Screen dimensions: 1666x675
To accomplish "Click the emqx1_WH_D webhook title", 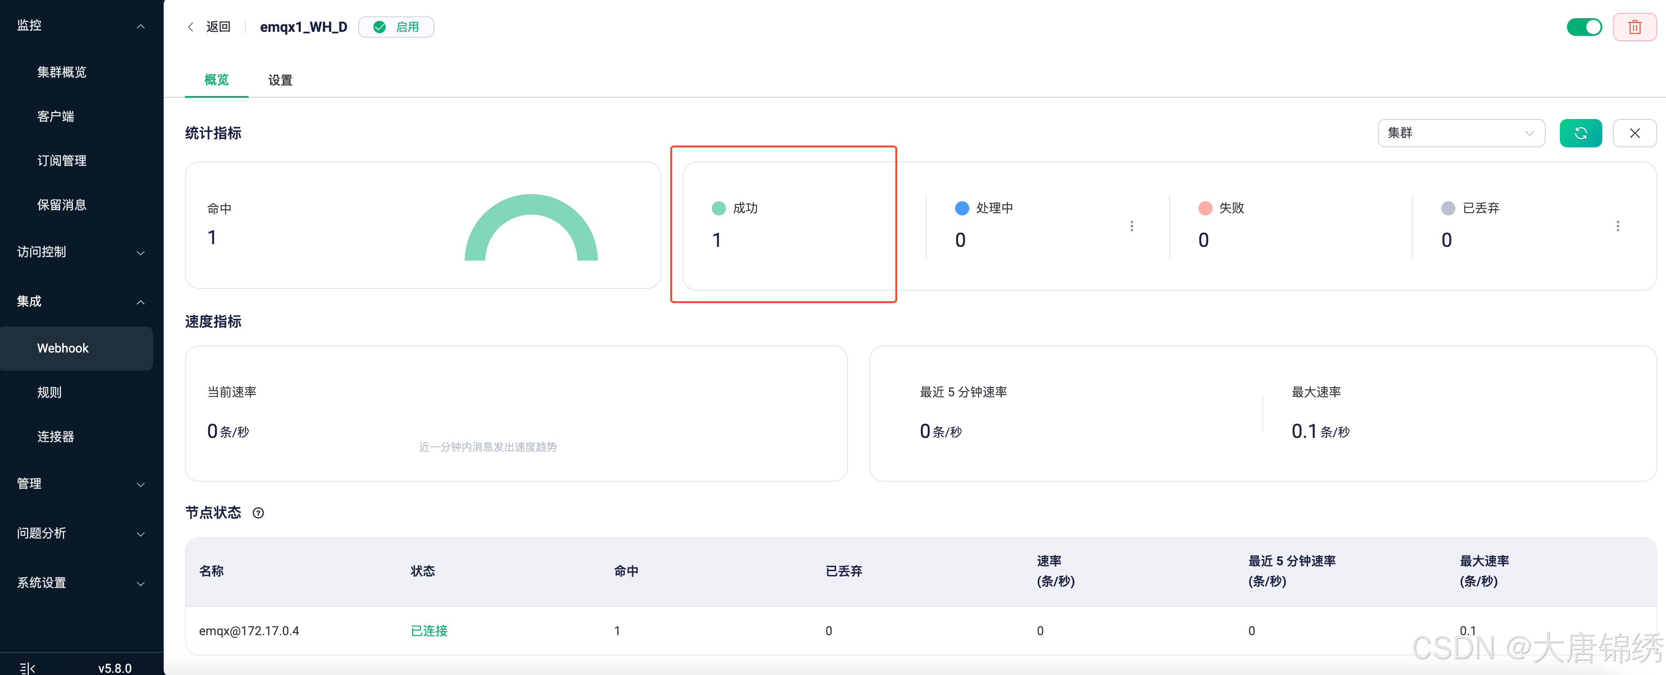I will coord(303,27).
